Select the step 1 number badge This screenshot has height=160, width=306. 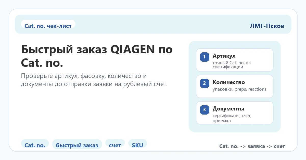tap(204, 57)
